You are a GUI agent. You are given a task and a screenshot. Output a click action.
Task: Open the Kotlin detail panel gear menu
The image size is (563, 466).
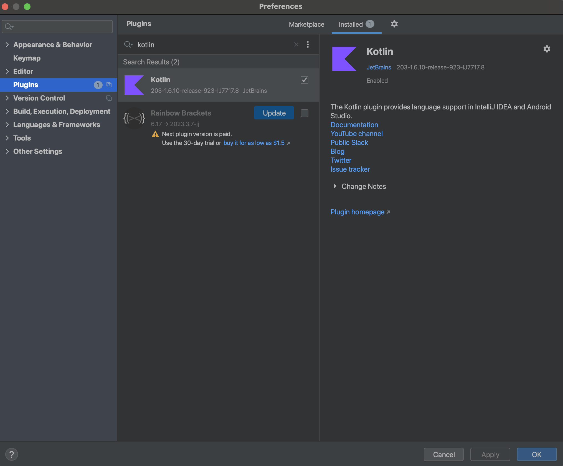[x=547, y=49]
